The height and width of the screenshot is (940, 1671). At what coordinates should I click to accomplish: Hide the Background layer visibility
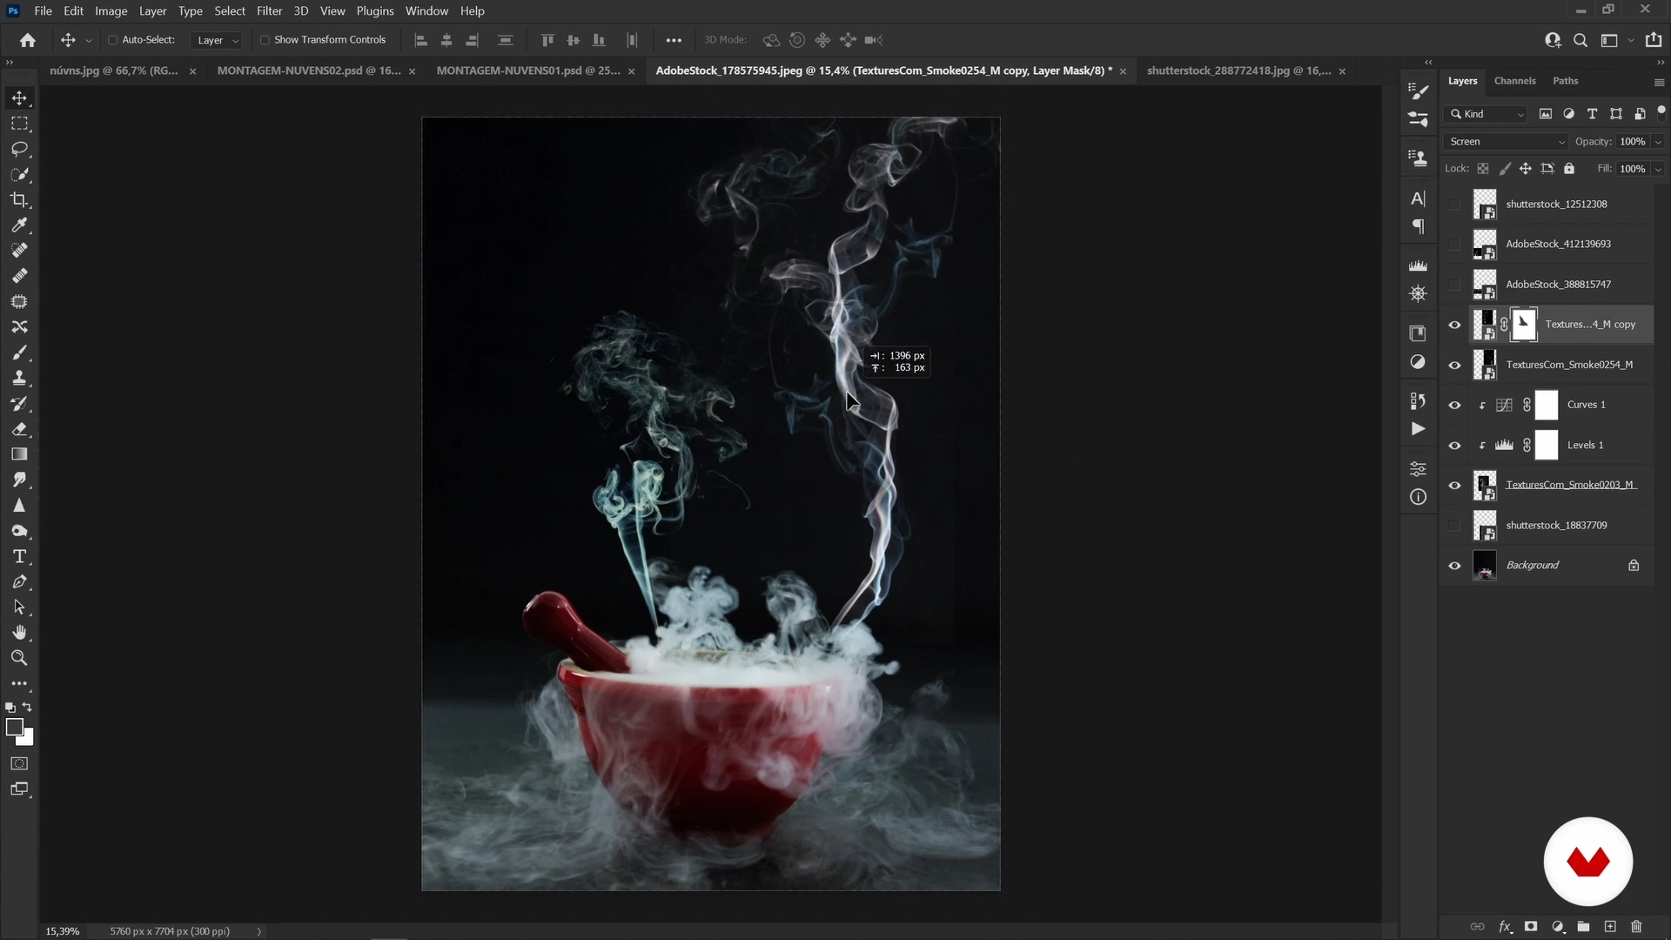click(1454, 566)
